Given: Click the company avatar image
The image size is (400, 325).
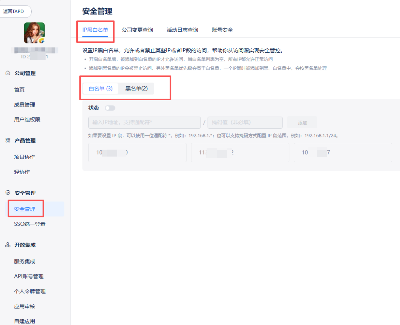Looking at the screenshot, I should click(x=34, y=33).
